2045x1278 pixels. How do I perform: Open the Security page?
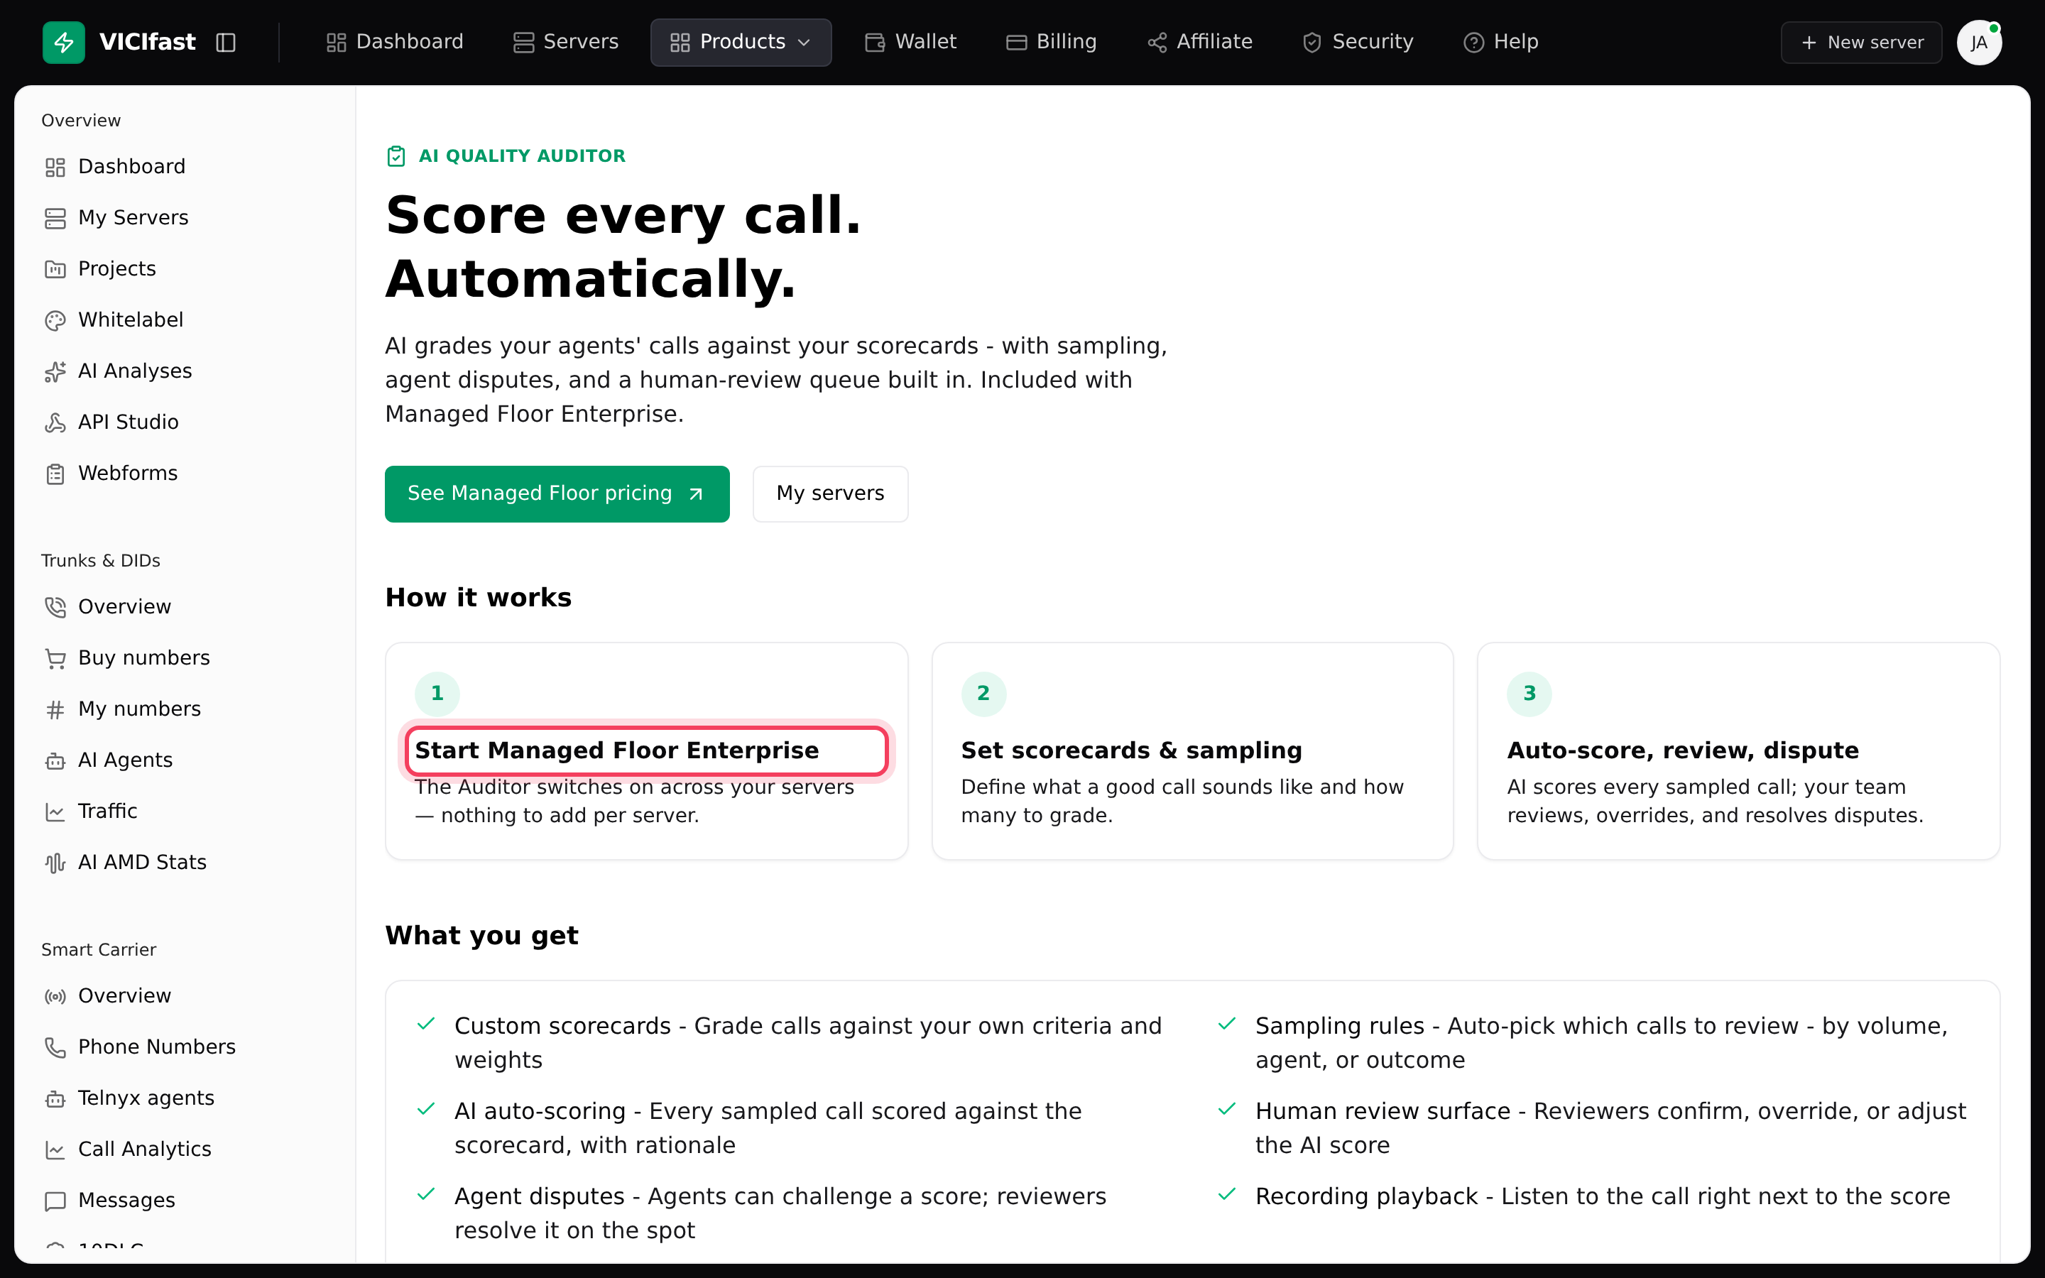[x=1357, y=43]
